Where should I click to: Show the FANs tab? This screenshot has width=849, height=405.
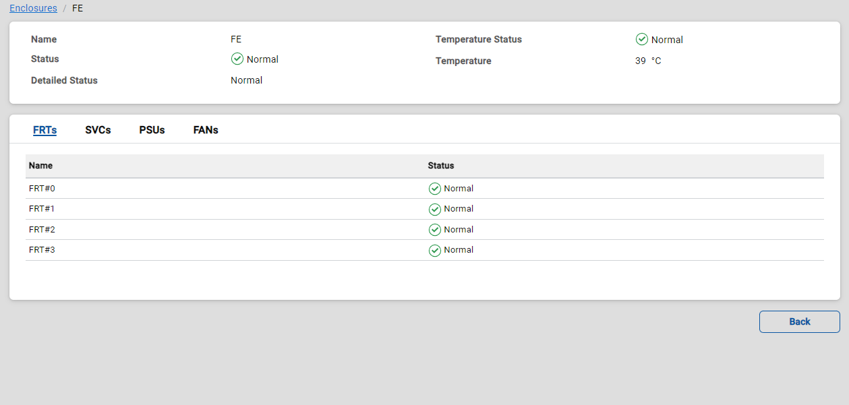[x=206, y=130]
